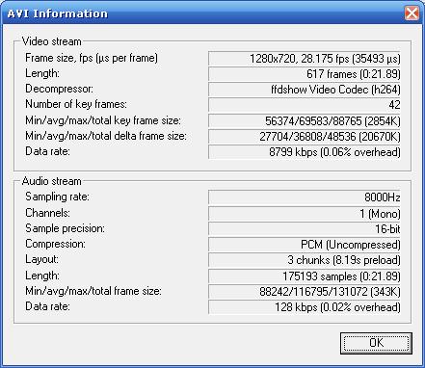The height and width of the screenshot is (368, 425).
Task: Click the value 27704/36808/48536 (20670K)
Action: tap(305, 136)
